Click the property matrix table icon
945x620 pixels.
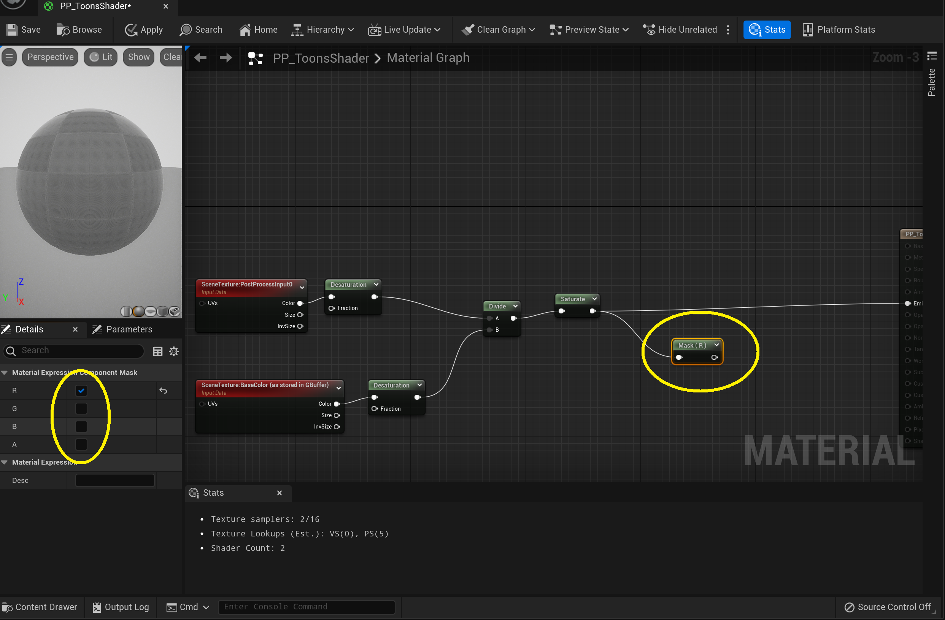(158, 351)
